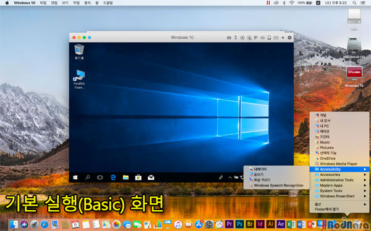
Task: Open Excel from the Dock
Action: point(291,224)
